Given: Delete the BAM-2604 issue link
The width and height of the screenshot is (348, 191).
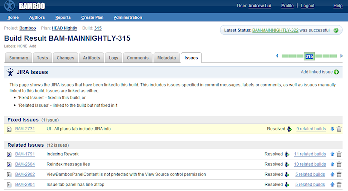Looking at the screenshot, I should (339, 164).
